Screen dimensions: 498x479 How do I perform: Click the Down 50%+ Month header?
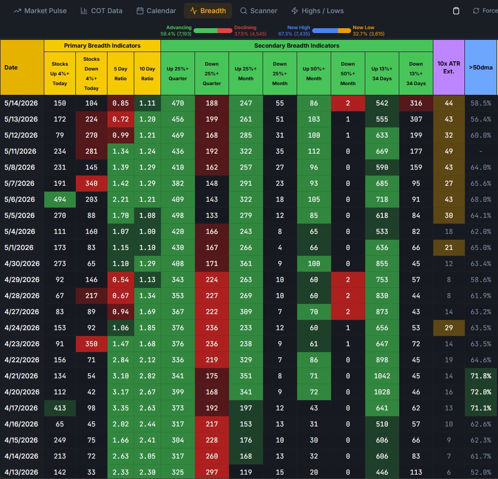[x=348, y=73]
